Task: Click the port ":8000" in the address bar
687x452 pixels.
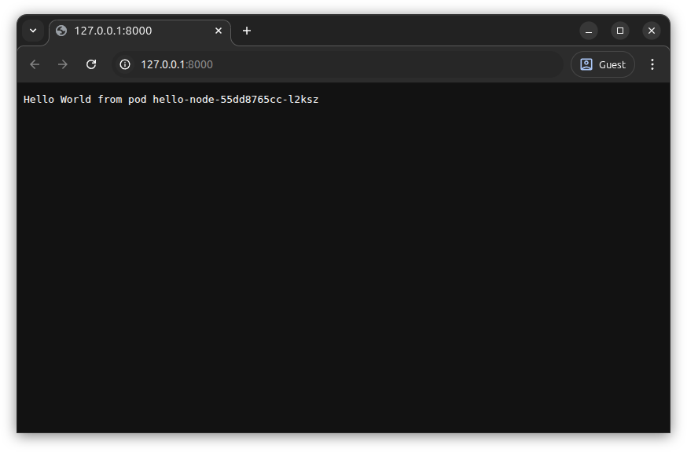Action: coord(200,64)
